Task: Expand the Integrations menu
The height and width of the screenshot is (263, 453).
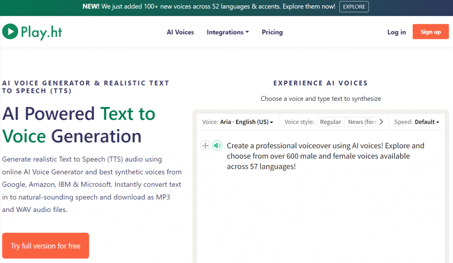Action: pyautogui.click(x=228, y=32)
